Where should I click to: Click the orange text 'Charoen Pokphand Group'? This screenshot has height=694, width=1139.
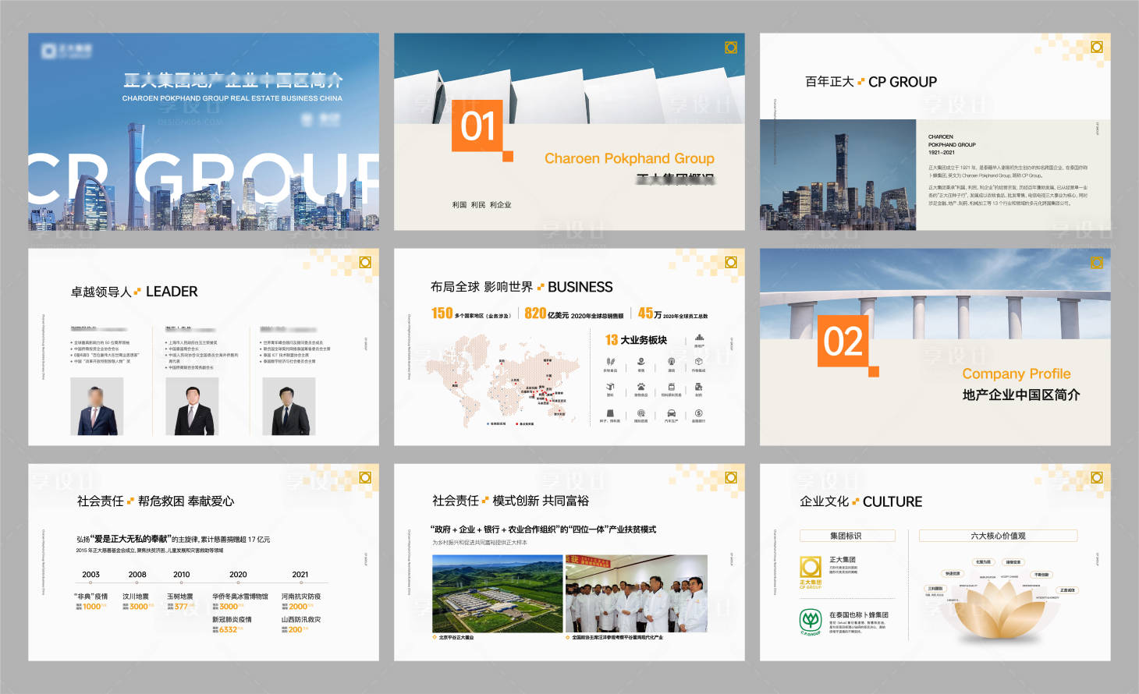tap(630, 158)
